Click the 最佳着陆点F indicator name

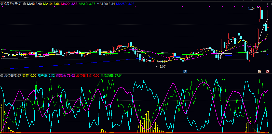13,76
